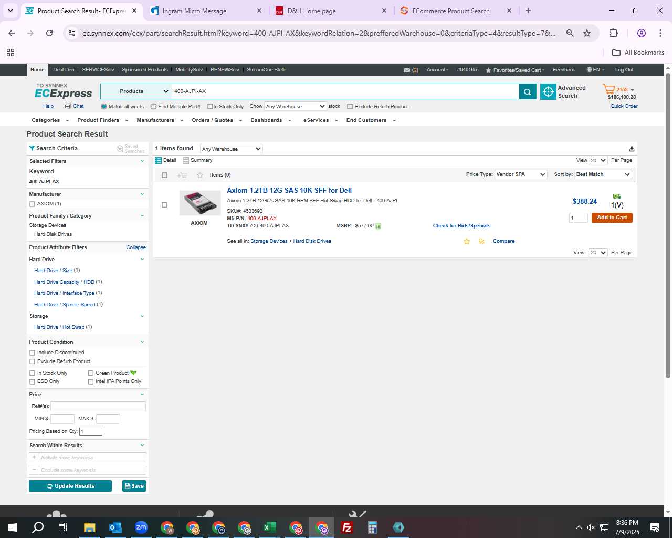Click the search magnifier button
Screen dimensions: 672x538
[527, 91]
